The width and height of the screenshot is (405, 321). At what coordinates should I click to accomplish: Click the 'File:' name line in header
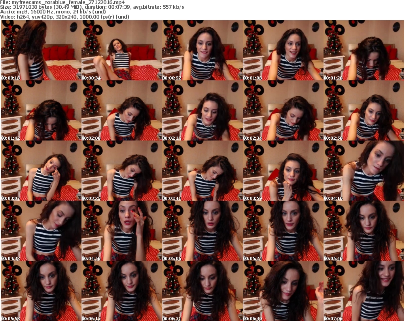[x=62, y=2]
